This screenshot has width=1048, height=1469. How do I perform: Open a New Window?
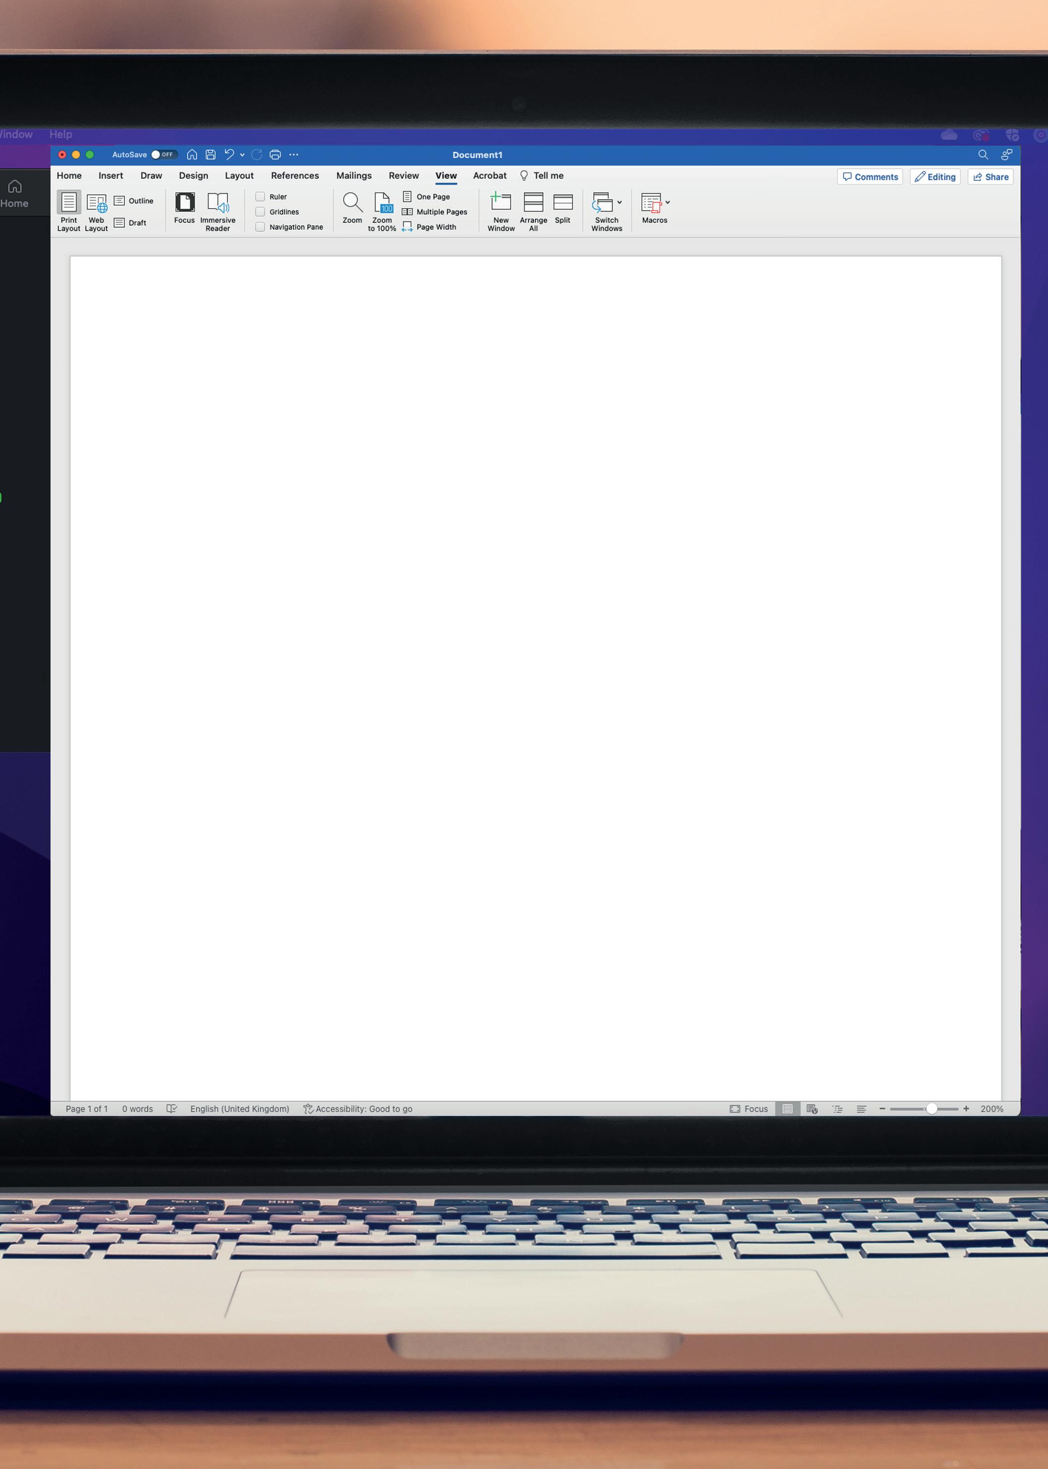coord(501,203)
